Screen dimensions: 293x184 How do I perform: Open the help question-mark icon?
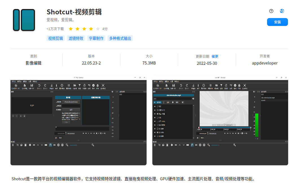click(271, 11)
